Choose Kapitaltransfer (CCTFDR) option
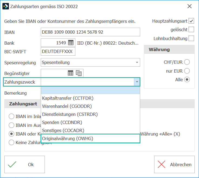 pyautogui.click(x=90, y=98)
